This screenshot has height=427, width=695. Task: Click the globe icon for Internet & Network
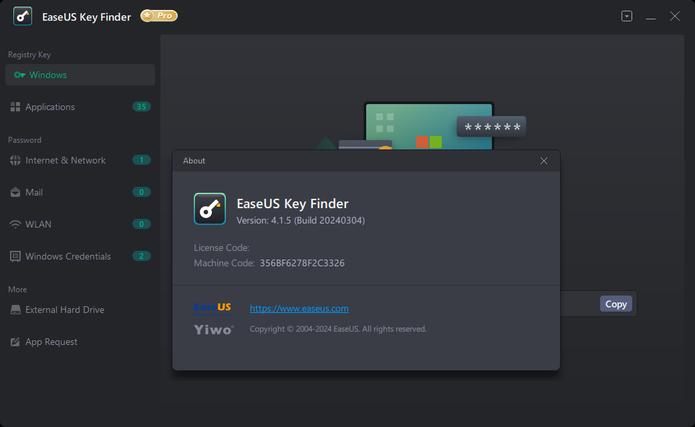click(15, 160)
